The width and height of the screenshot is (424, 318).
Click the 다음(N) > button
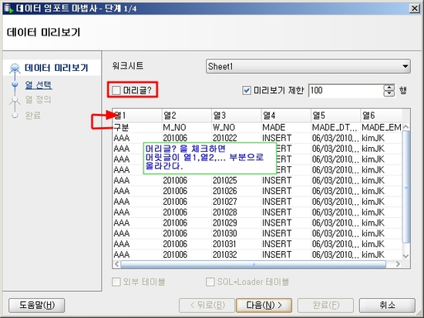(x=264, y=306)
